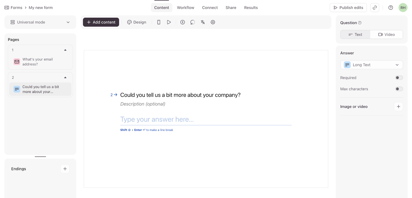Open the Long Text answer type dropdown
412x198 pixels.
(x=372, y=65)
